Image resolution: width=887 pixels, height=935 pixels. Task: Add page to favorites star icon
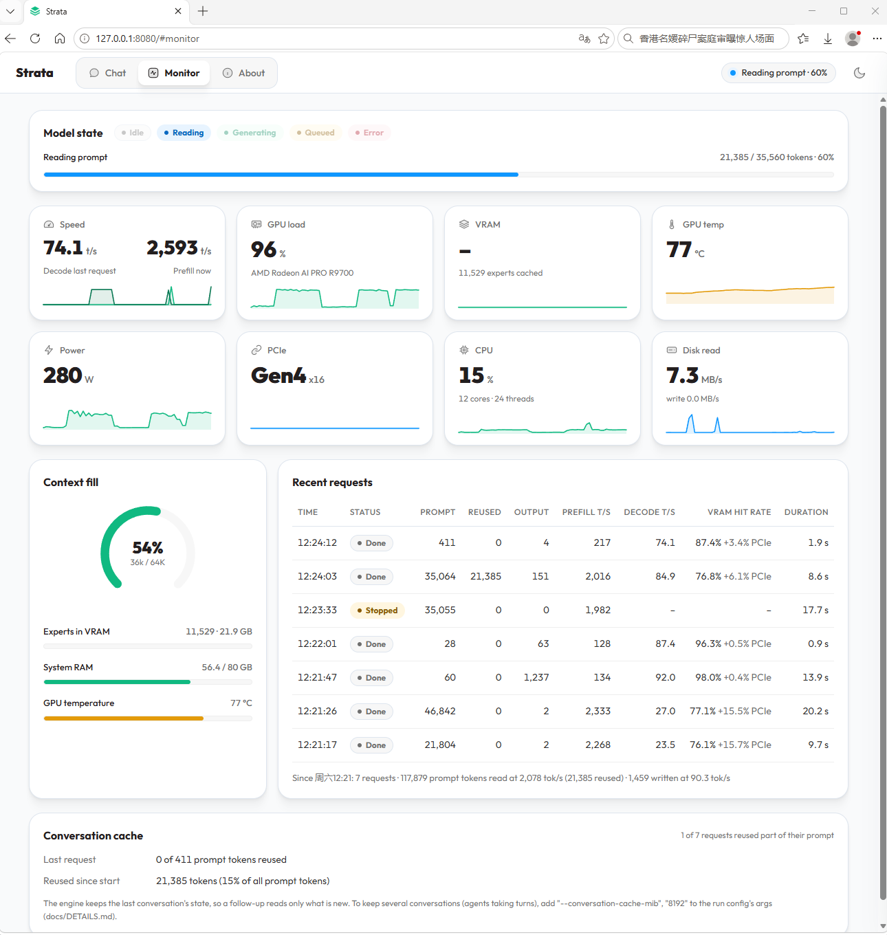[604, 38]
